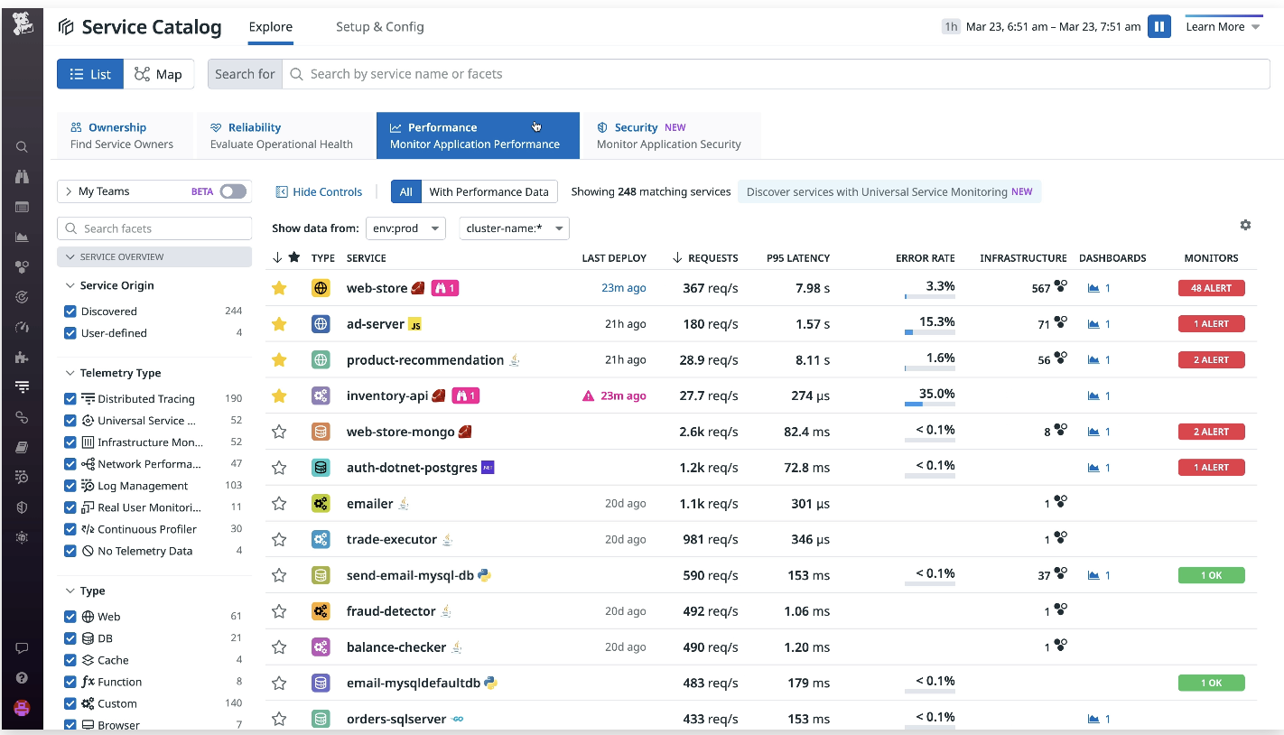Collapse the Service Origin section

click(x=70, y=285)
